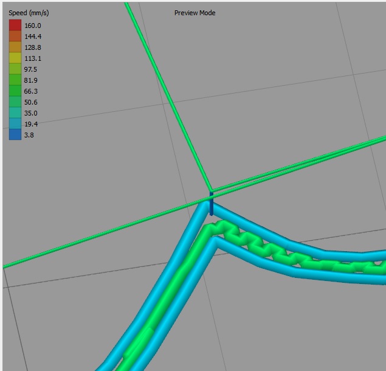386x371 pixels.
Task: Select the 144.4 speed legend color
Action: tap(15, 36)
